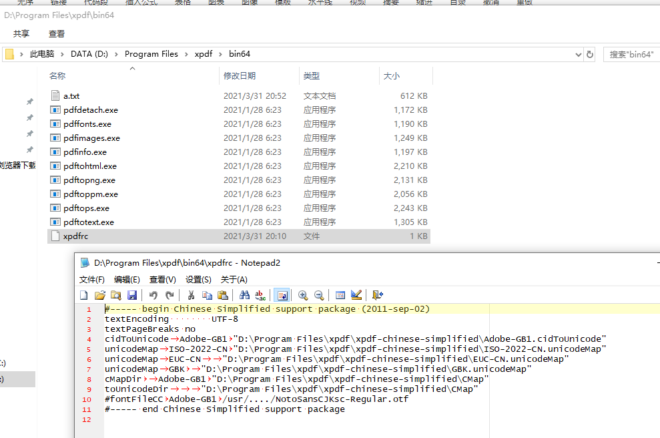Save xpdfrc with the Save toolbar icon
This screenshot has width=660, height=438.
pyautogui.click(x=131, y=294)
